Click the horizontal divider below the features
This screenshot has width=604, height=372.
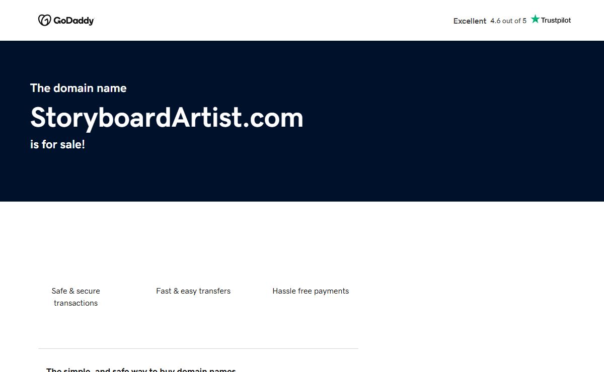pos(198,348)
